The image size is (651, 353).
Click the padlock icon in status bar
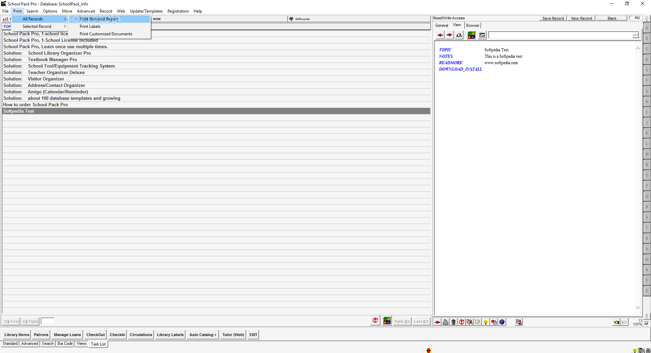tap(647, 351)
